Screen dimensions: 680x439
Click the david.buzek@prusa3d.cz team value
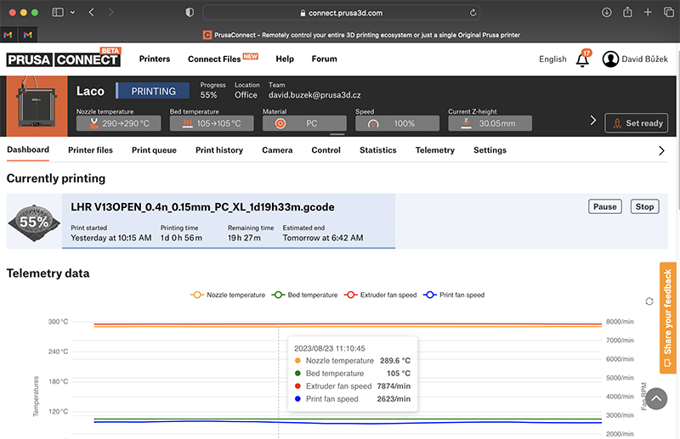[x=314, y=95]
